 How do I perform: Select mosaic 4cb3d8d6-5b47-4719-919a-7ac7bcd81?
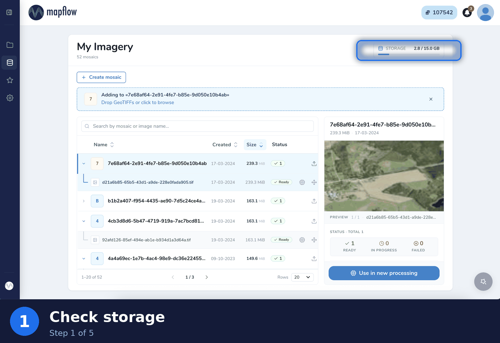(156, 221)
